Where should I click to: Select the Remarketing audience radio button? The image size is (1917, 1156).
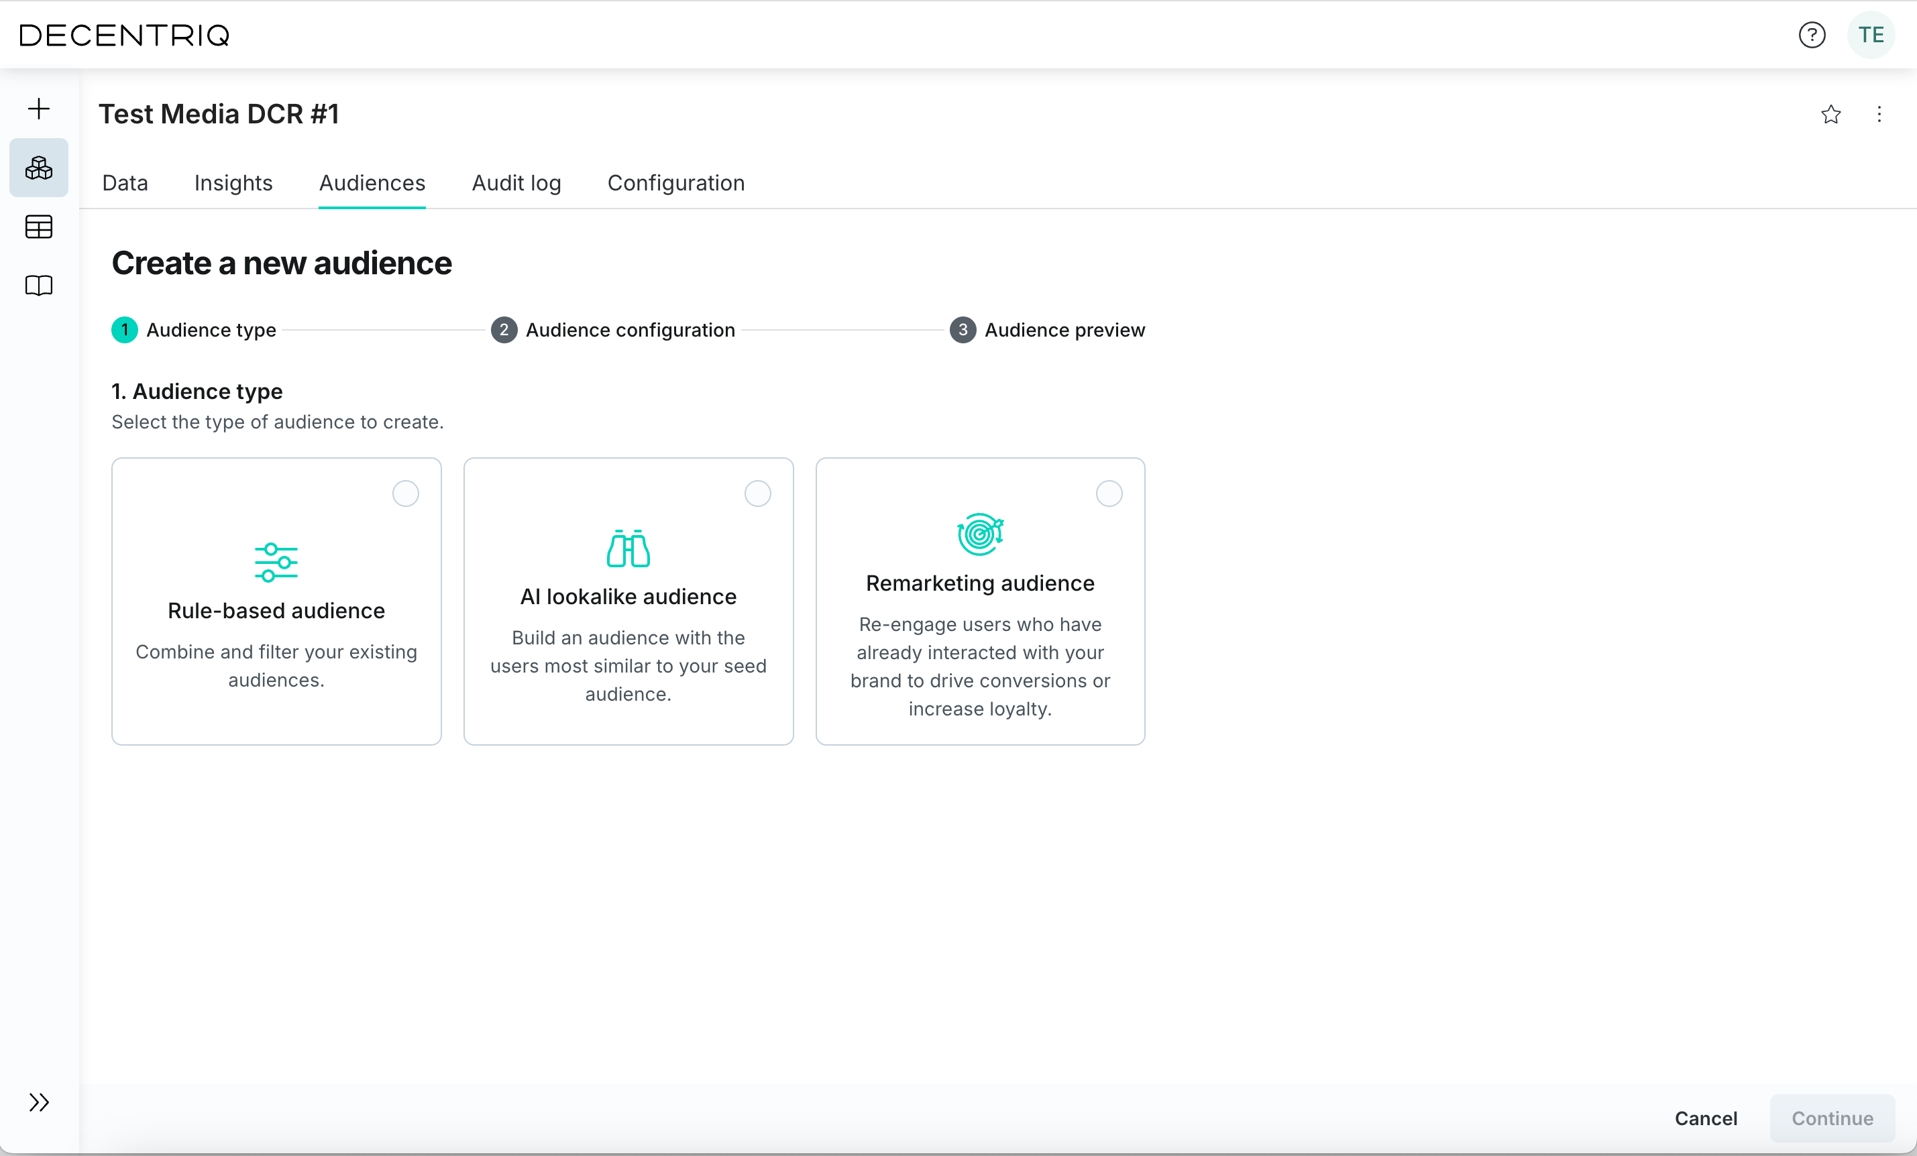(x=1109, y=494)
